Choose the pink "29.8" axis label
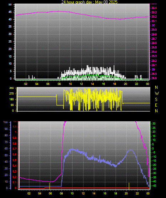The image size is (166, 198). pos(154,34)
